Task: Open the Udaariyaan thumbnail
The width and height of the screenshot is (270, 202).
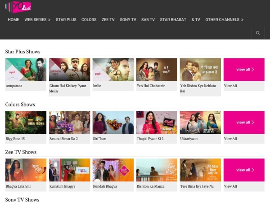Action: (200, 122)
